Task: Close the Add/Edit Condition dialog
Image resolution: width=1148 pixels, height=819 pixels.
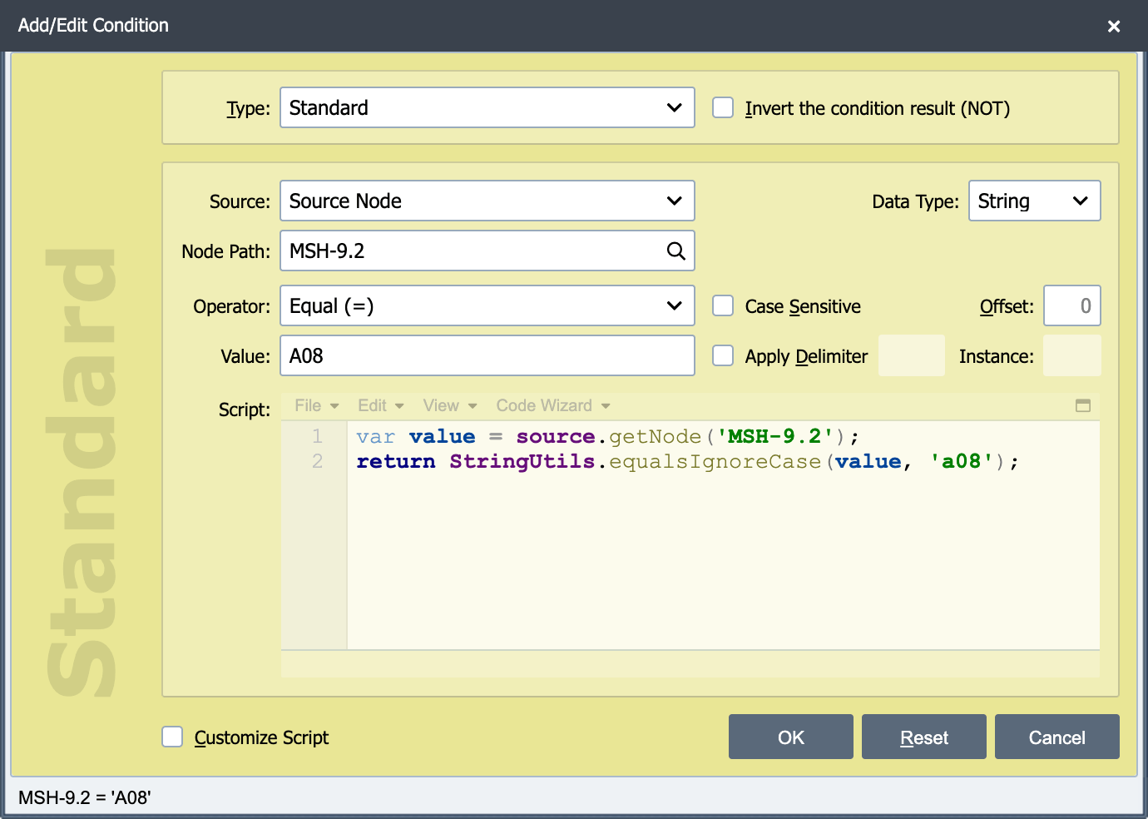Action: 1114,26
